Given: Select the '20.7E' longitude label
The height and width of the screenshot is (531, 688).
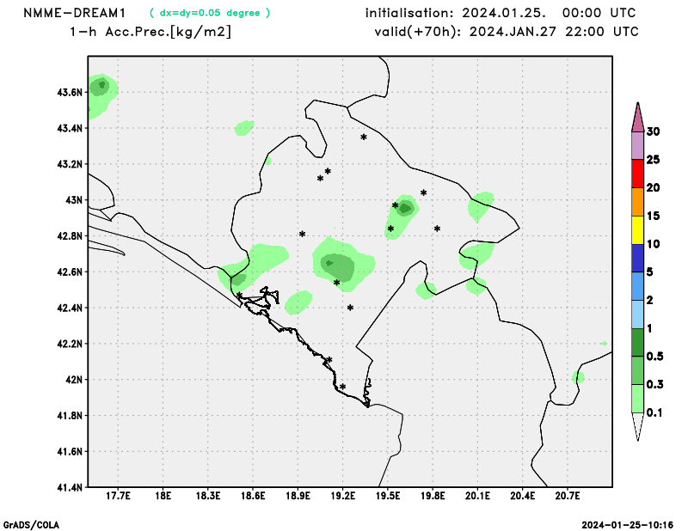Looking at the screenshot, I should click(x=568, y=496).
